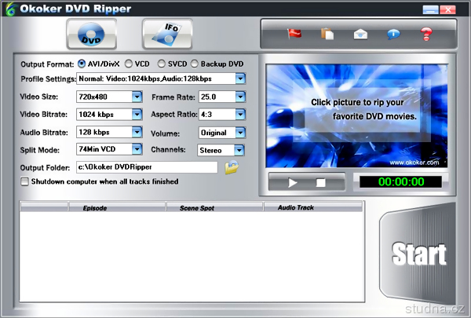
Task: Open the Channels dropdown
Action: [239, 150]
